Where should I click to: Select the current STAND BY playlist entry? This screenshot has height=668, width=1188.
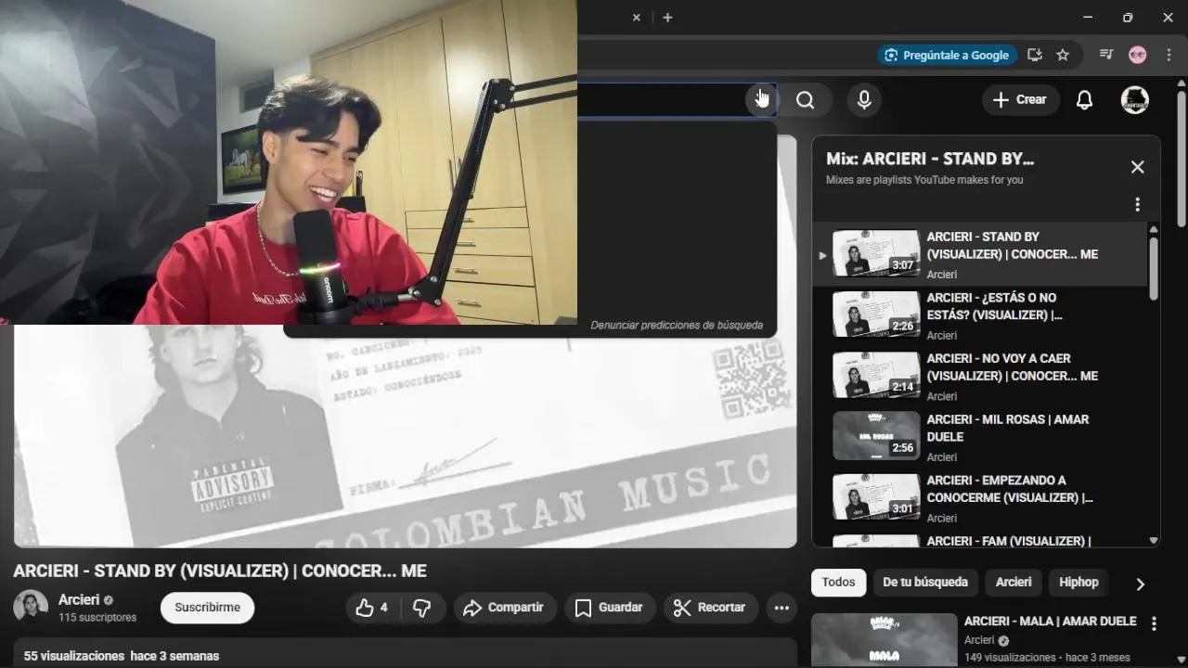tap(980, 255)
